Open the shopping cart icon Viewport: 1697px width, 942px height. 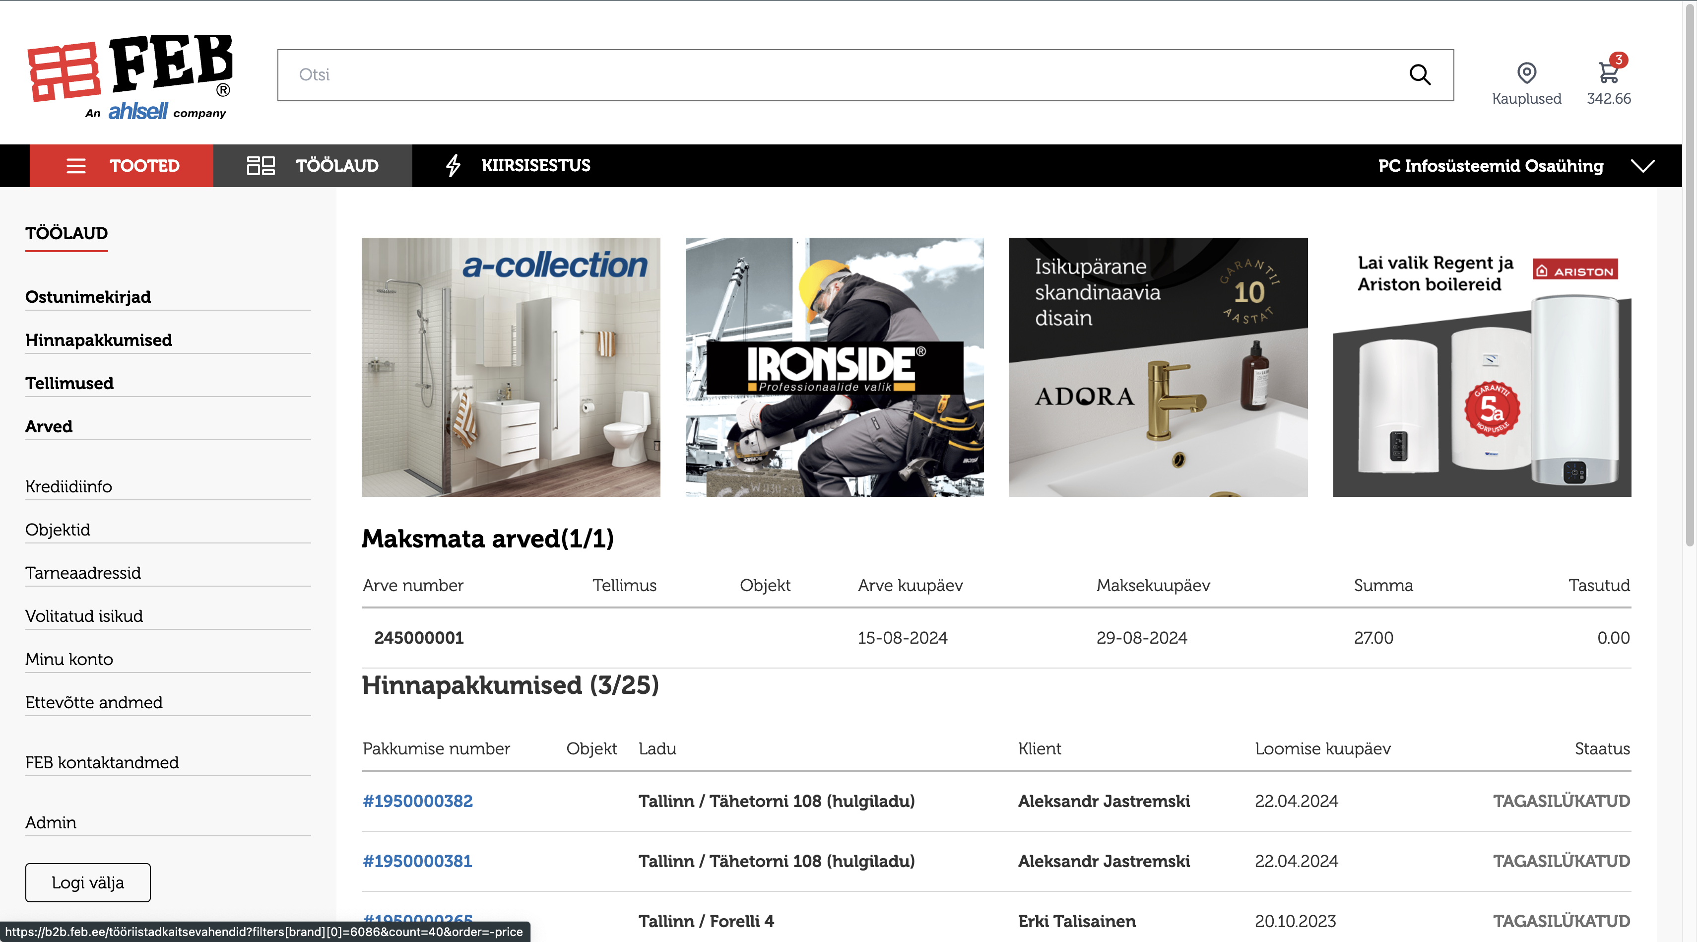[x=1608, y=72]
